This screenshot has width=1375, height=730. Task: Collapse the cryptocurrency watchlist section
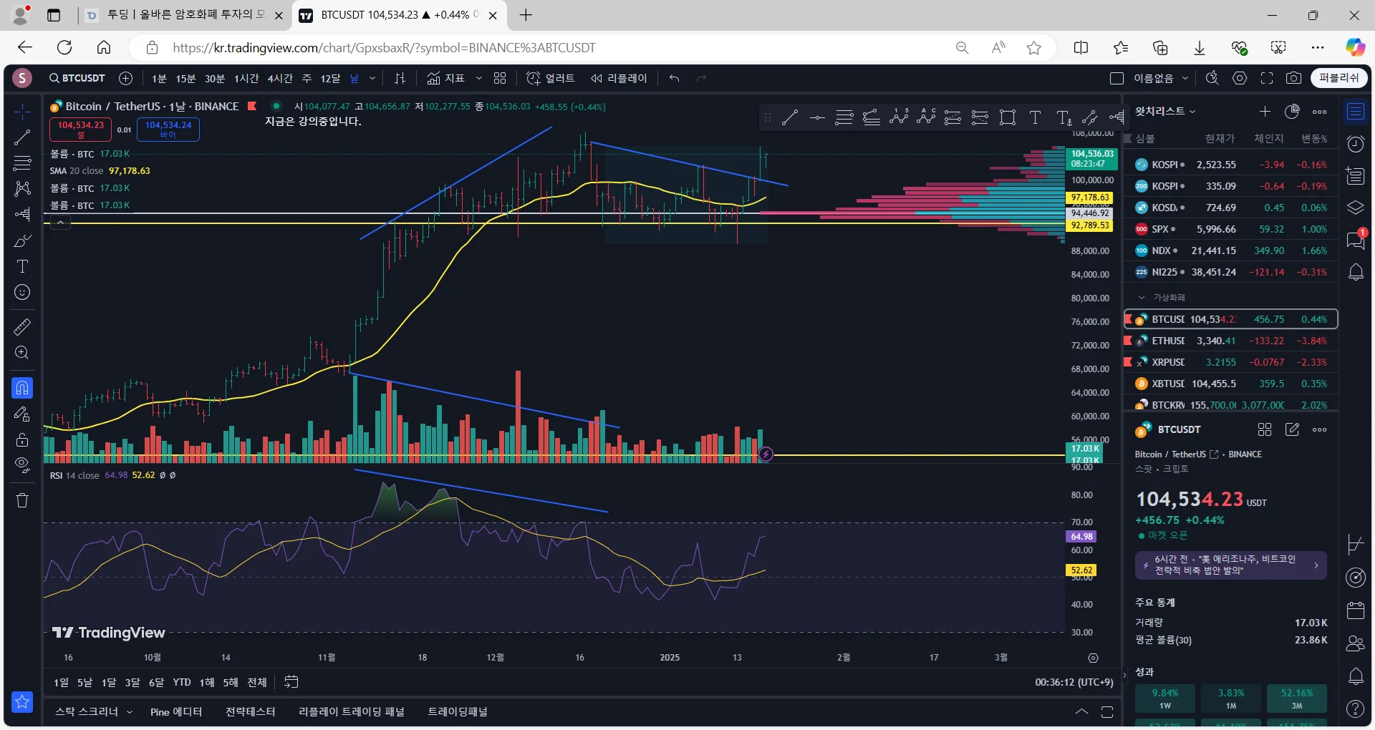(1142, 297)
